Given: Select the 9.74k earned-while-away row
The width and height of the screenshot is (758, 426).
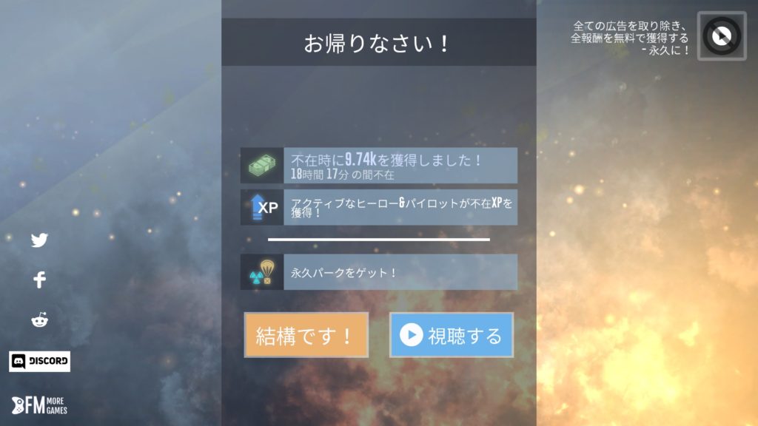Looking at the screenshot, I should click(379, 166).
